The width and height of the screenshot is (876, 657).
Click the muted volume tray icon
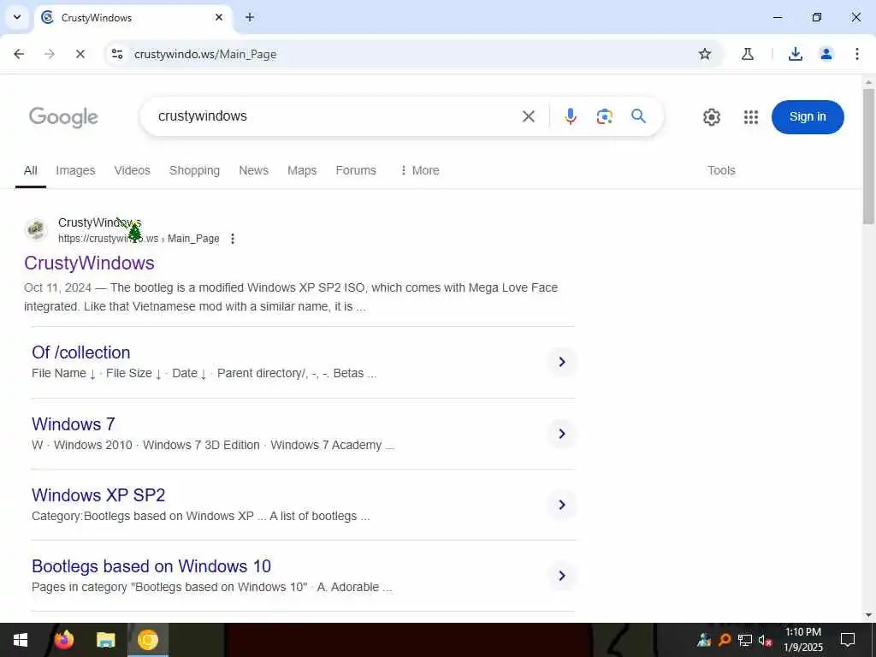point(765,640)
